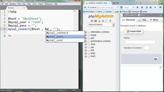
Task: Open the Google search engine selector
Action: [x=122, y=7]
